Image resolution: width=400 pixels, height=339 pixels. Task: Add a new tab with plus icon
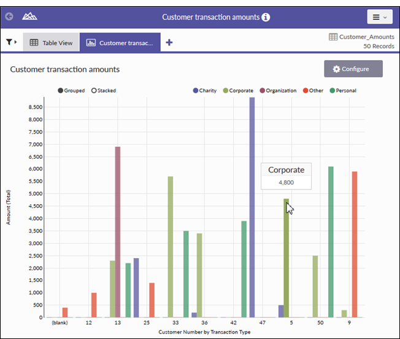point(169,42)
